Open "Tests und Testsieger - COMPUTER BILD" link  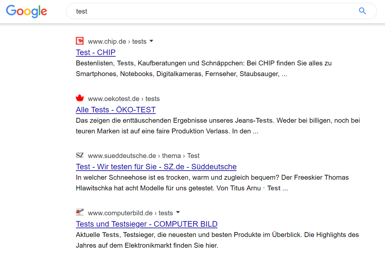pyautogui.click(x=146, y=224)
